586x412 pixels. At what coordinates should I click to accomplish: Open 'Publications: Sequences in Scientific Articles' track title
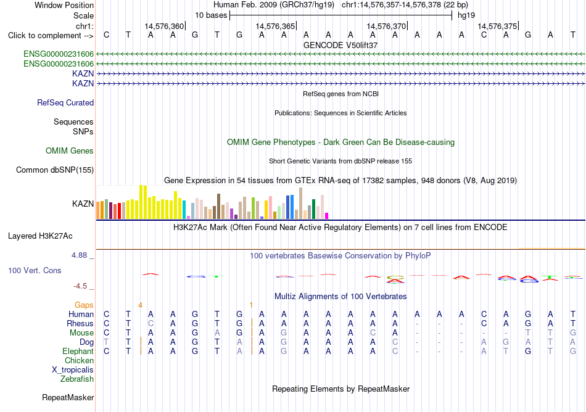click(x=340, y=113)
